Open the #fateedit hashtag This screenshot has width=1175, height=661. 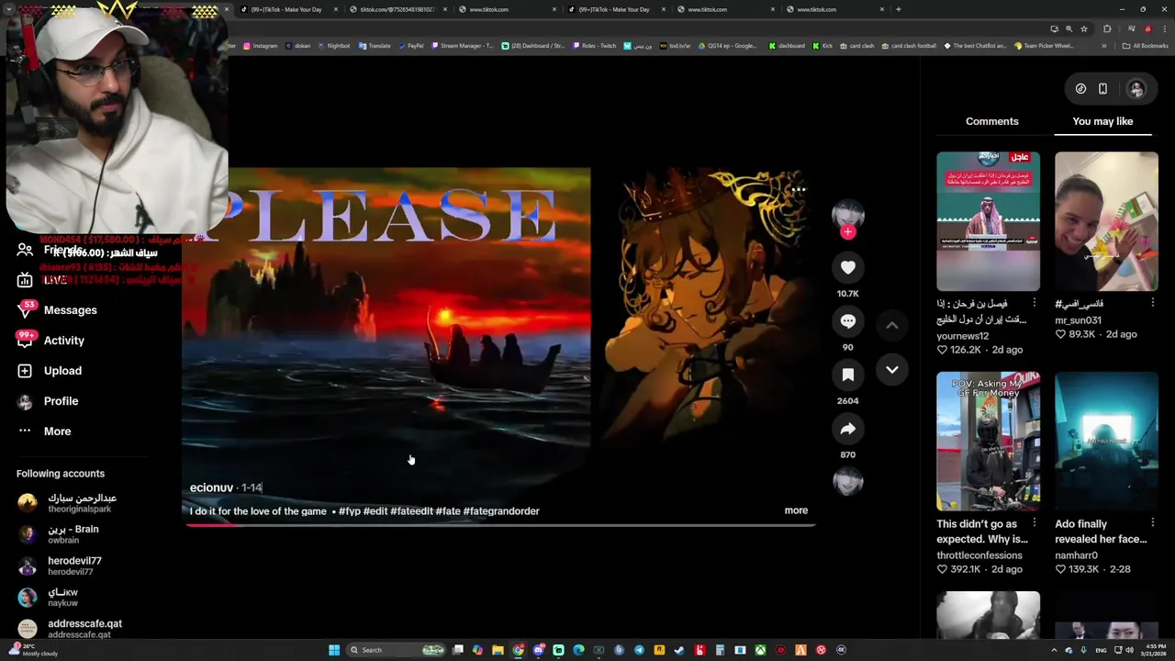[411, 511]
